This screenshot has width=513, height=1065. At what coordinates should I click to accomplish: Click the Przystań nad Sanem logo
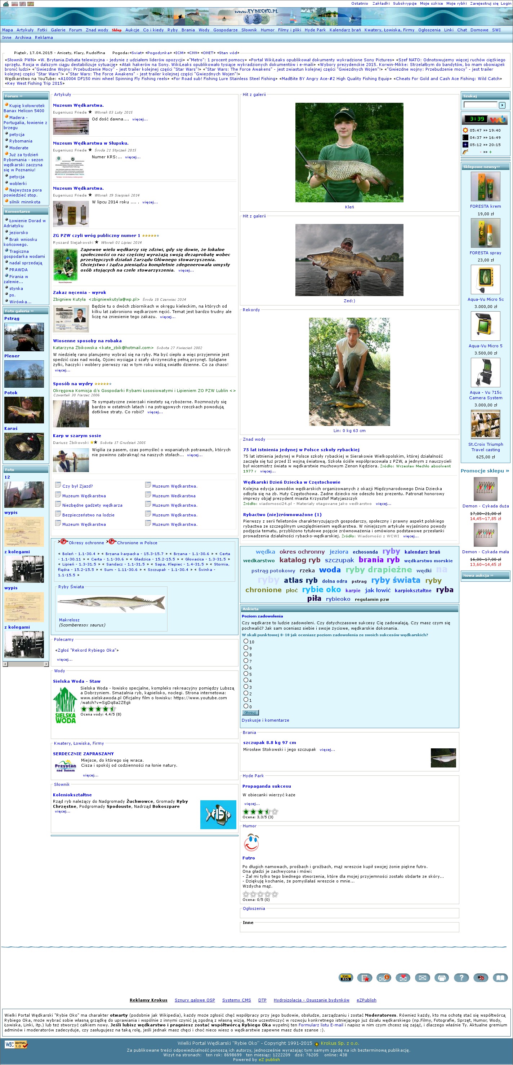pos(65,766)
